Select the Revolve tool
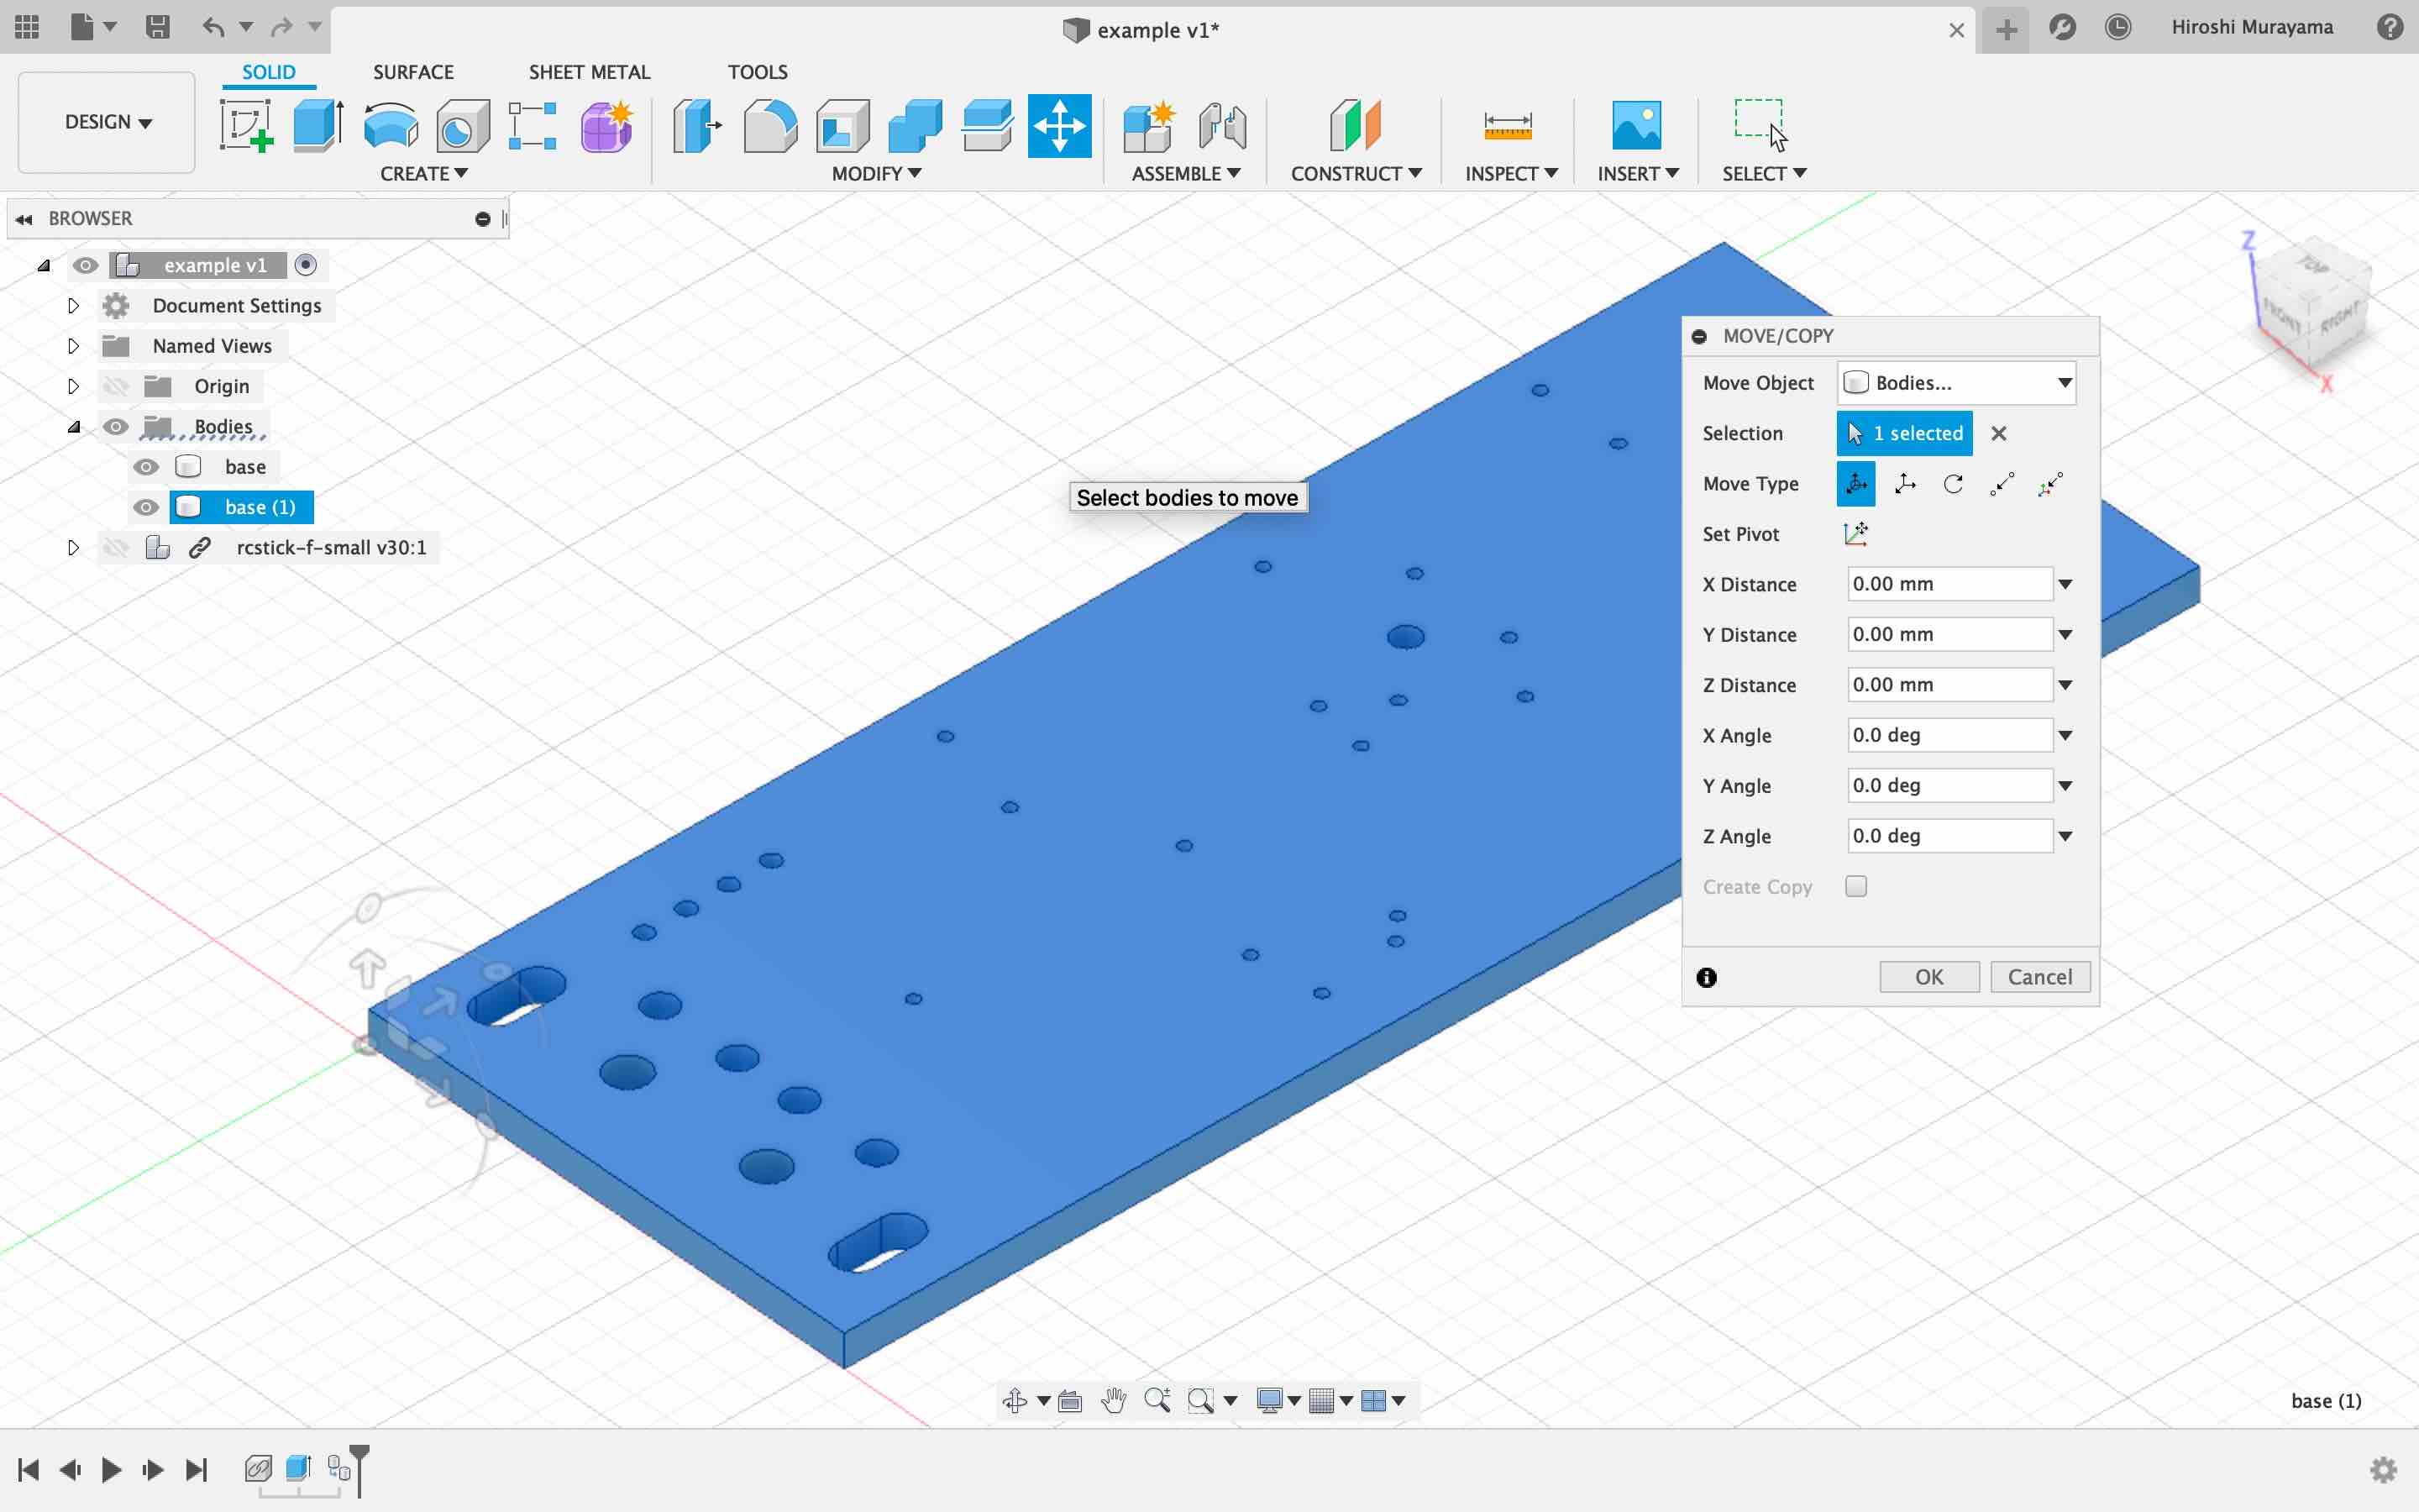This screenshot has height=1512, width=2419. click(x=391, y=126)
